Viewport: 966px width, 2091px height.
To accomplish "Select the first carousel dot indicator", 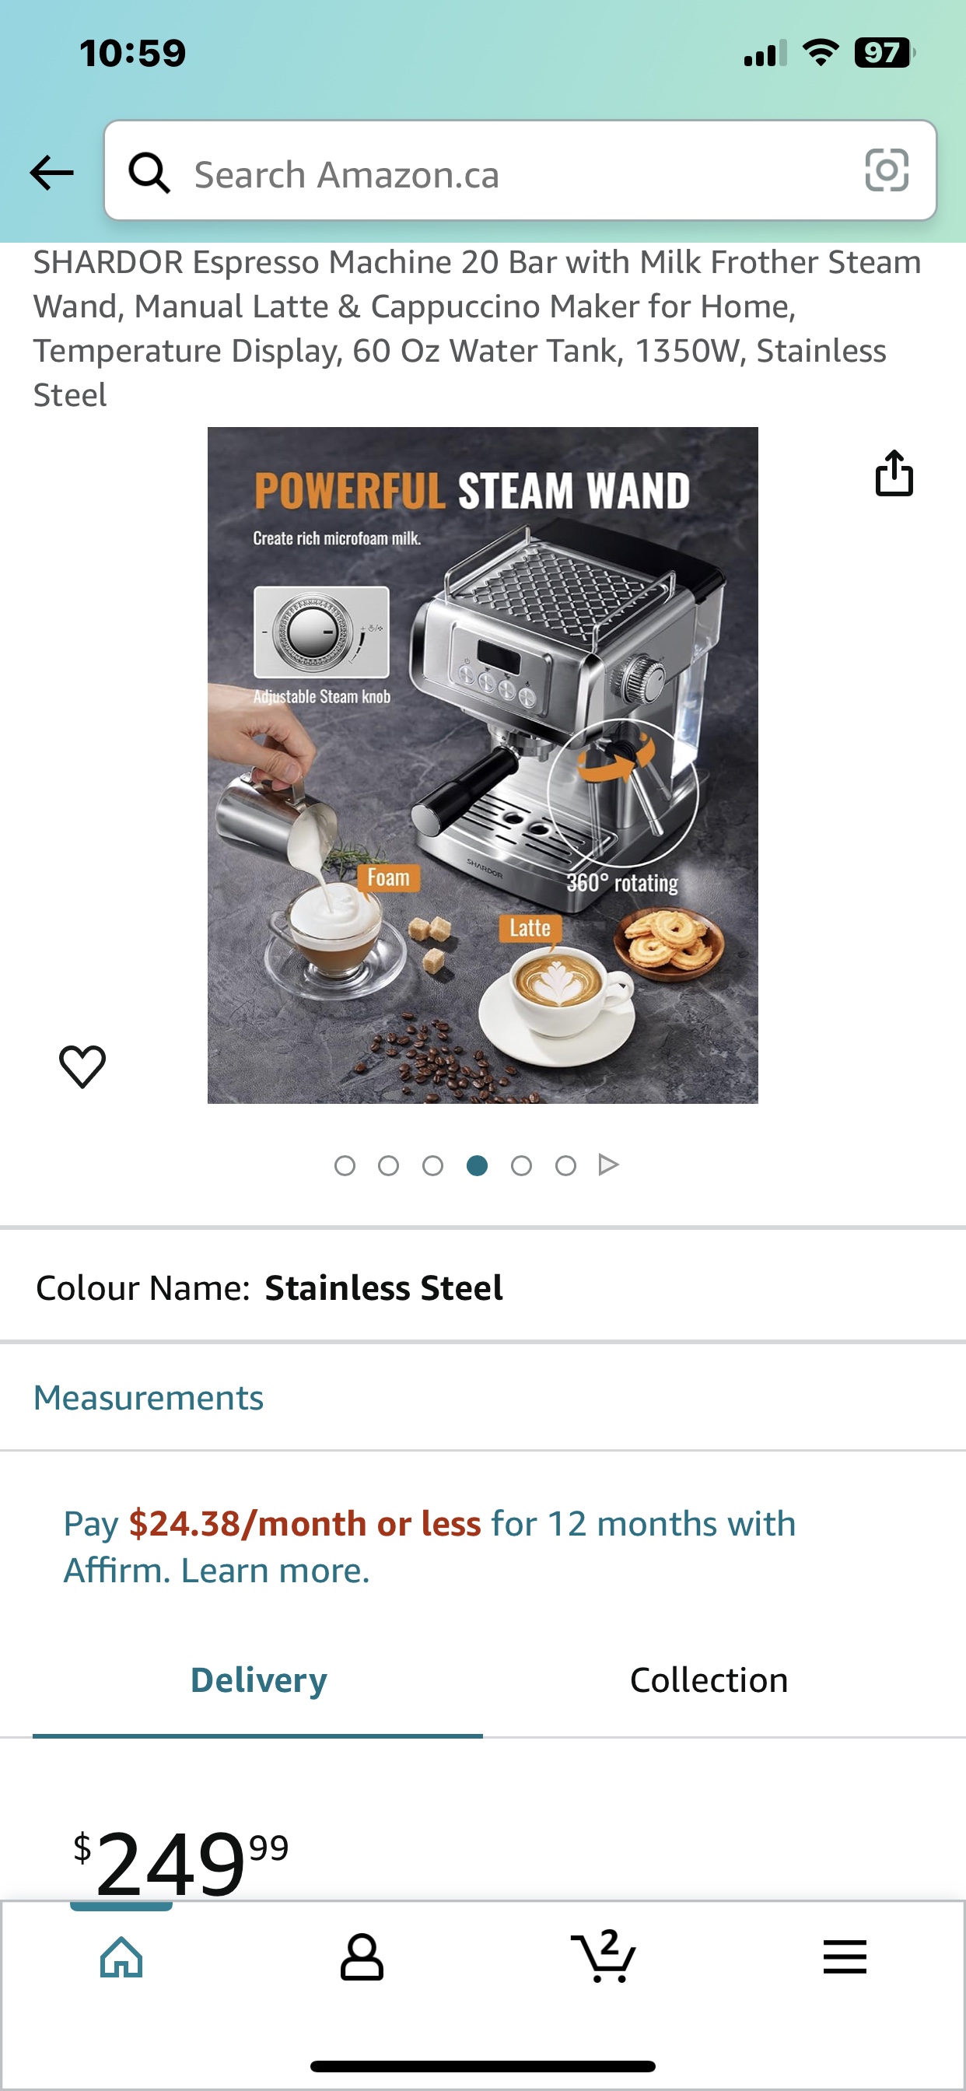I will click(x=345, y=1164).
